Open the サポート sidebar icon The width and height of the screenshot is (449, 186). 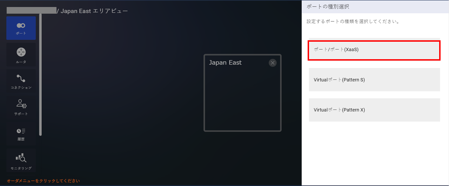point(21,108)
